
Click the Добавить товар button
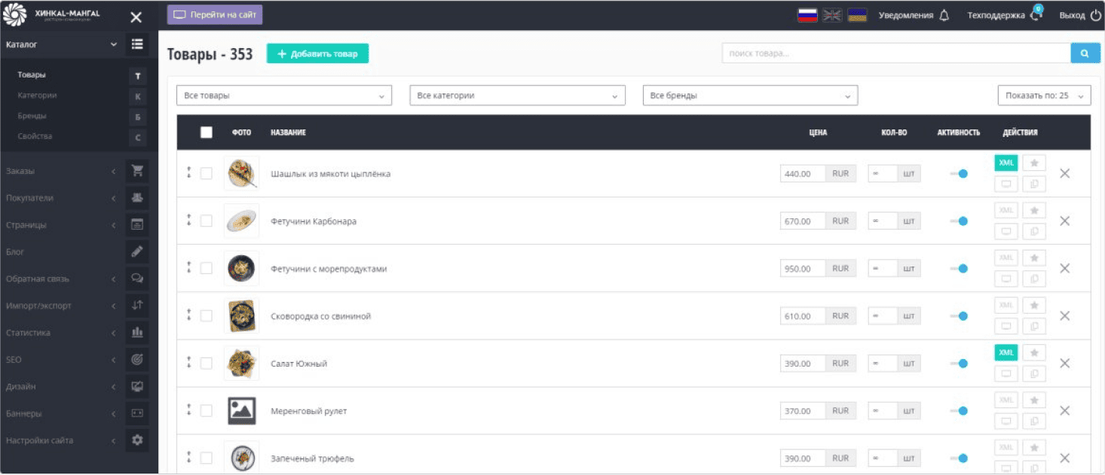pos(317,53)
